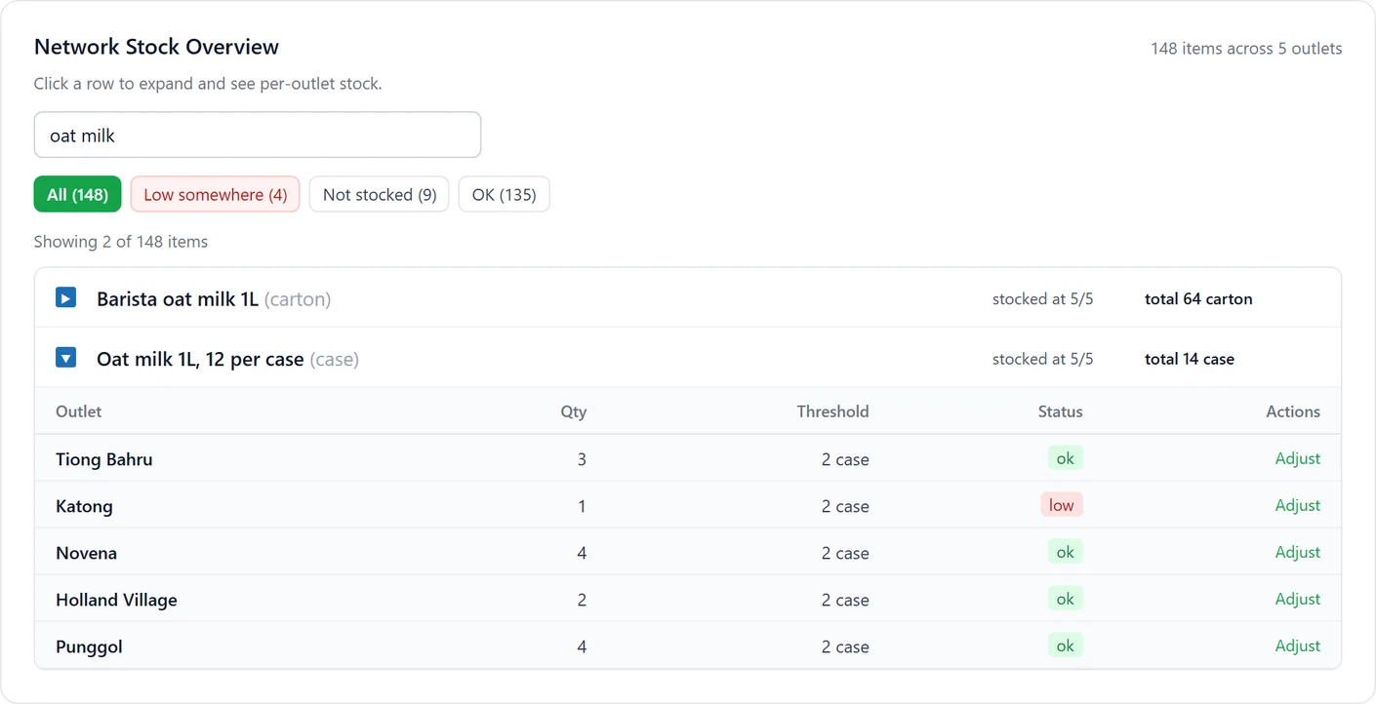Screen dimensions: 1376x704
Task: Adjust stock for Katong
Action: tap(1297, 505)
